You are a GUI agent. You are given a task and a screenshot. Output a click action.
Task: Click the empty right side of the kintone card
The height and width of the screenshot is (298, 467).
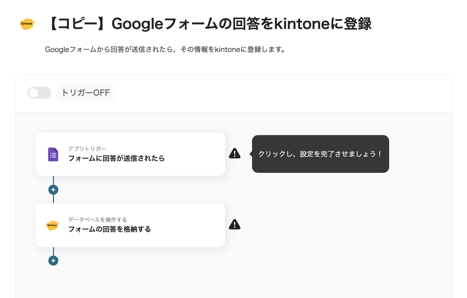pos(199,225)
